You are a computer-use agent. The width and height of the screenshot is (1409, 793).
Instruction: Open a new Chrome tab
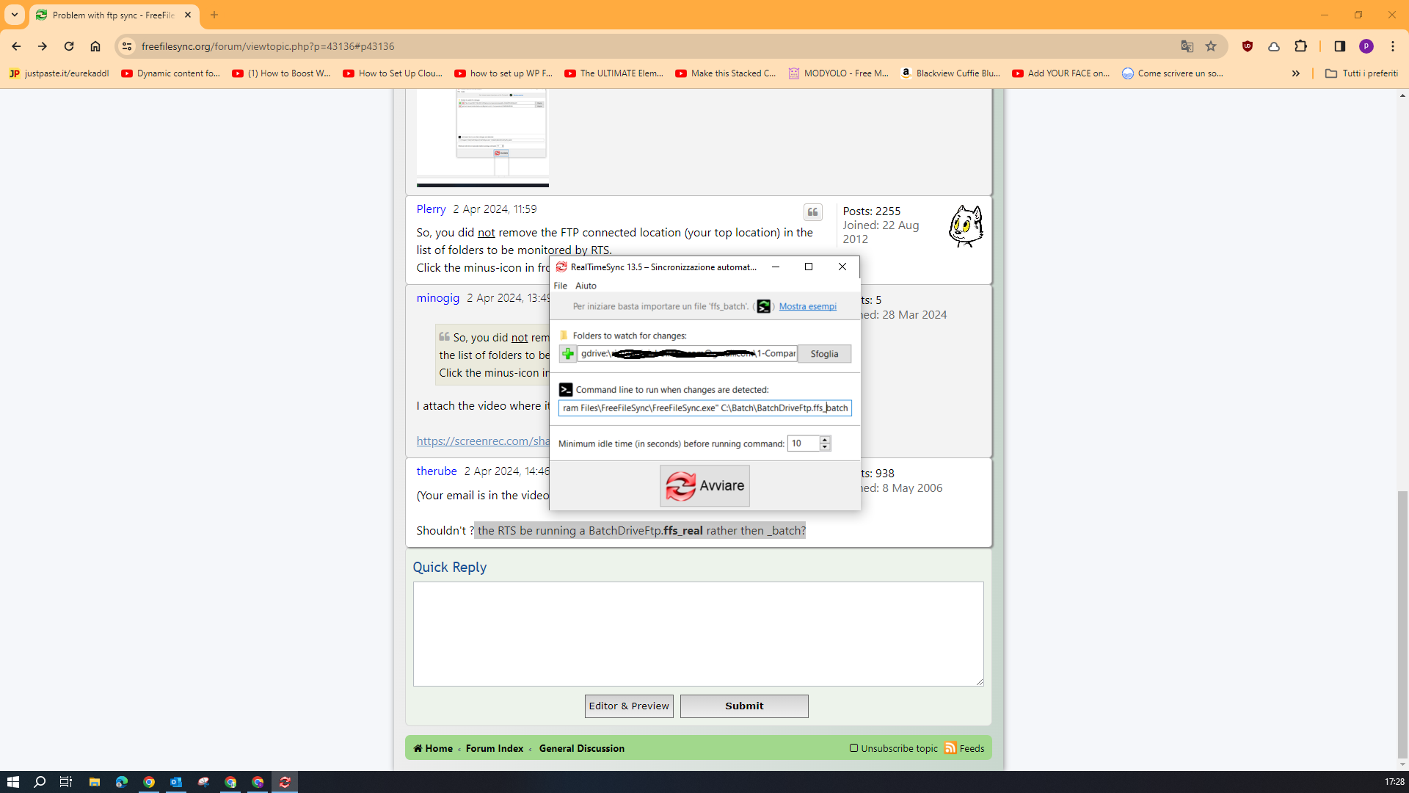(214, 15)
